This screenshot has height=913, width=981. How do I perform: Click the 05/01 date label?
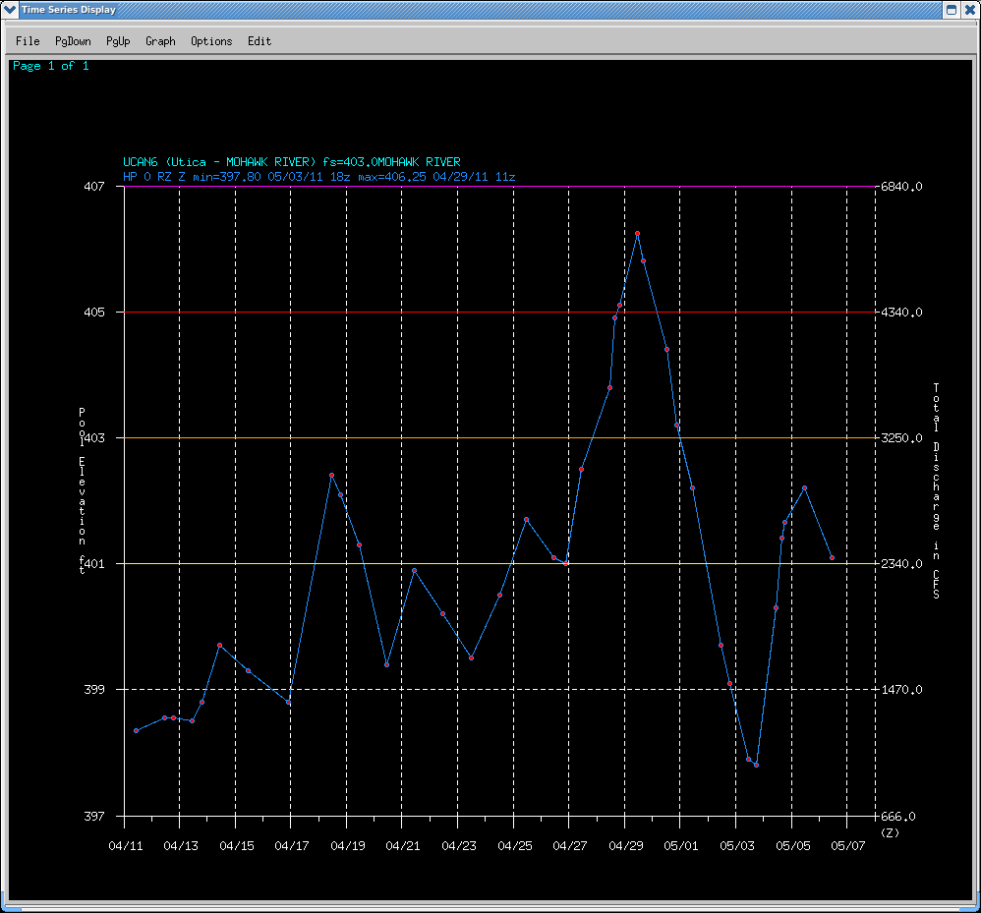tap(681, 846)
